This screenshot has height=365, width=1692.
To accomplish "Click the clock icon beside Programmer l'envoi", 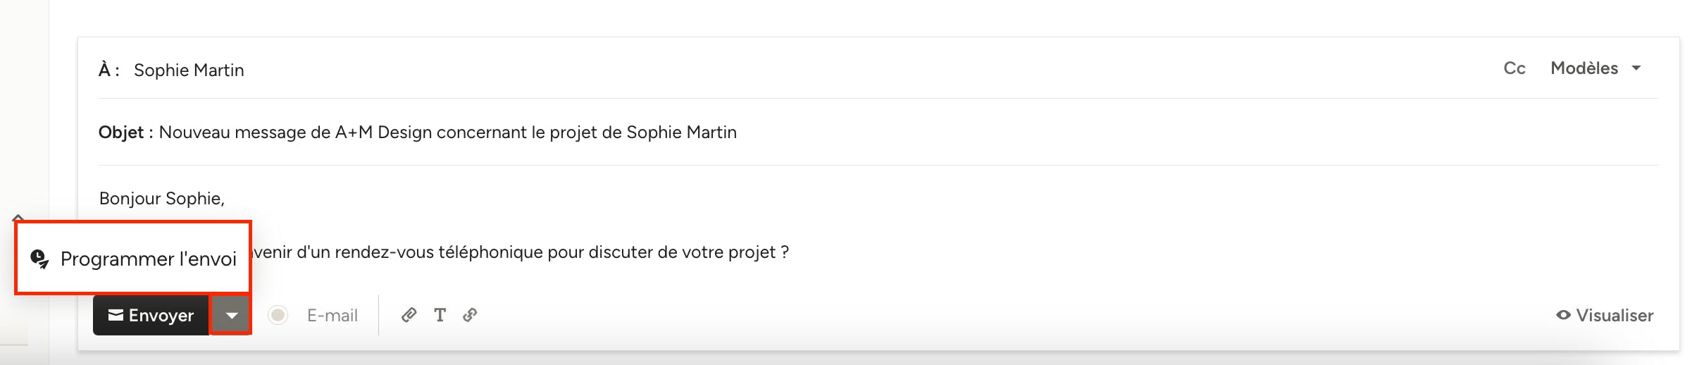I will 39,259.
